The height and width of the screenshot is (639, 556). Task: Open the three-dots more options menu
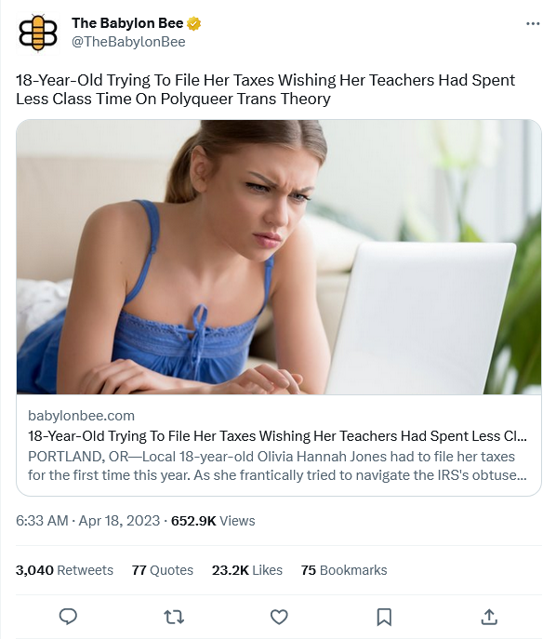(533, 24)
